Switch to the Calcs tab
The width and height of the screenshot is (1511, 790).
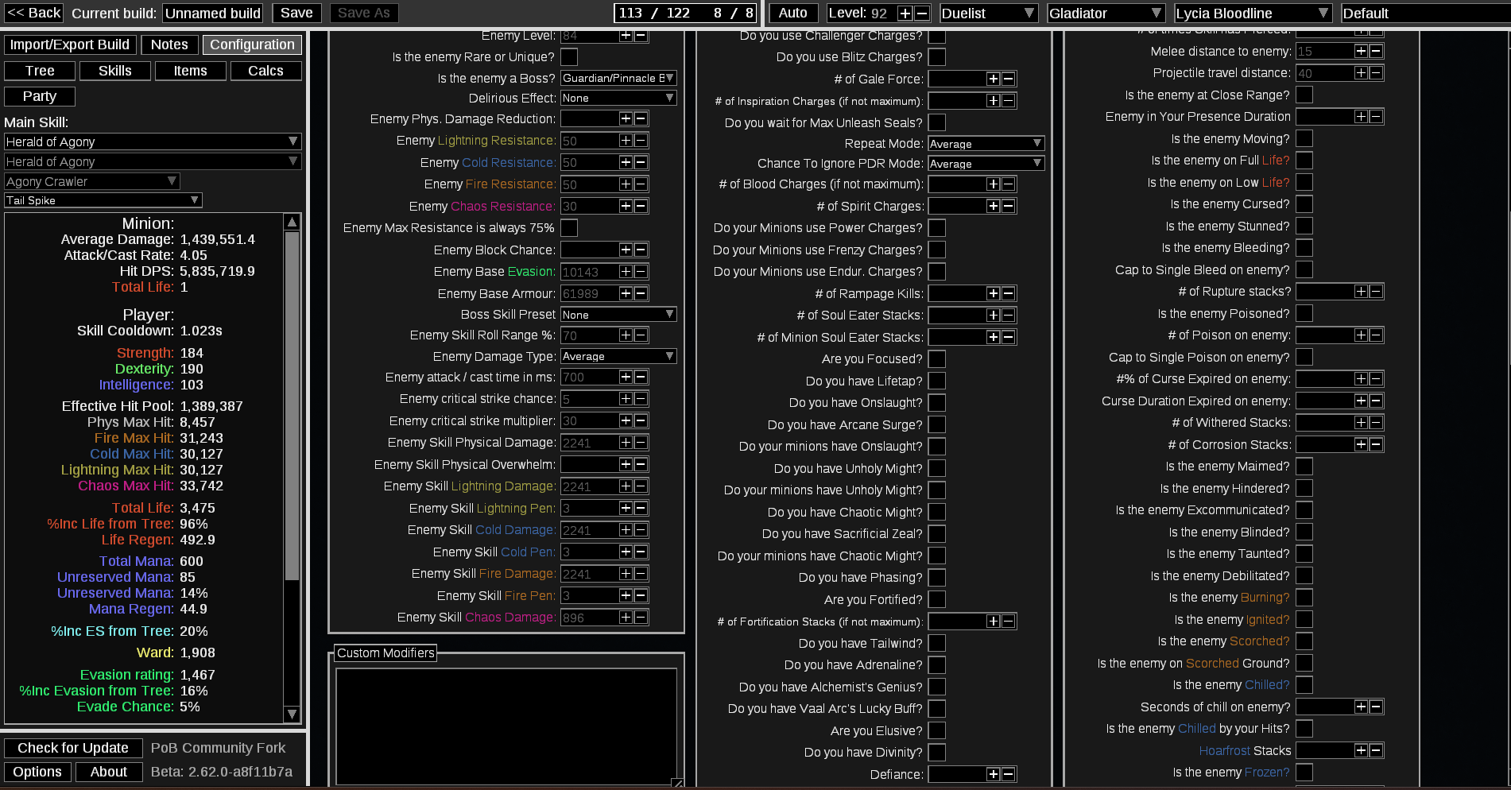(x=266, y=71)
